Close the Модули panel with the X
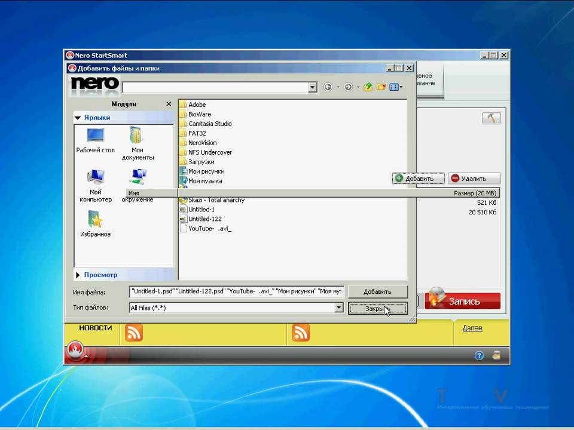 point(169,104)
